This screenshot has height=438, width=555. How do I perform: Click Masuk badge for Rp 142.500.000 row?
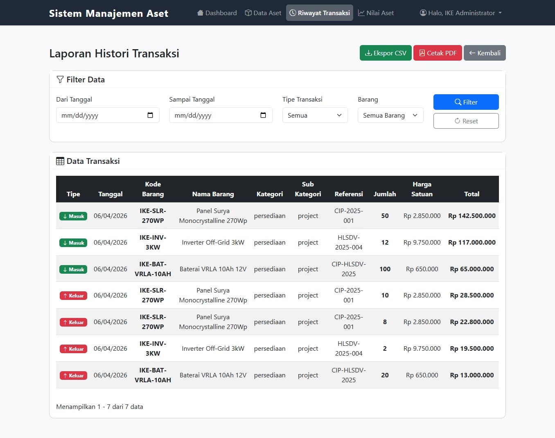tap(73, 216)
